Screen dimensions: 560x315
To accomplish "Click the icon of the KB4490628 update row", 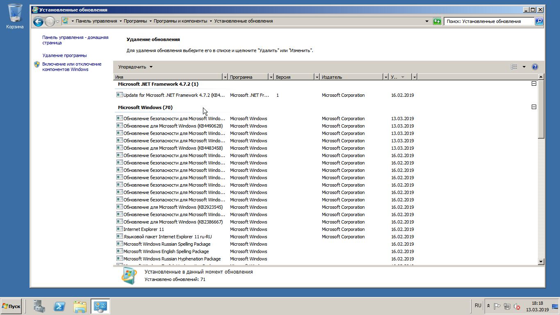I will click(x=120, y=126).
